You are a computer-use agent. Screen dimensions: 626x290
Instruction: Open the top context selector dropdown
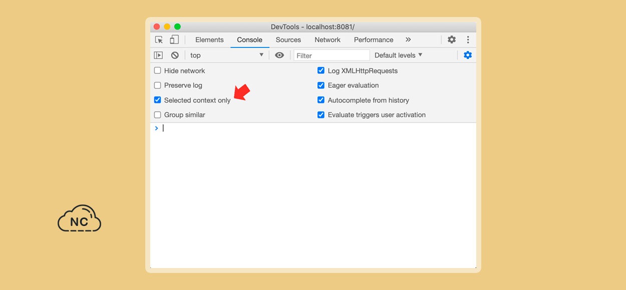[227, 55]
